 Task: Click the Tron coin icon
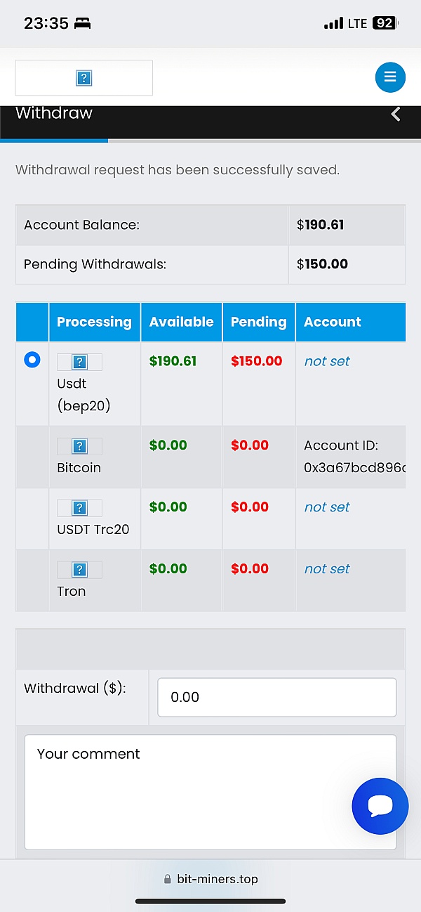tap(79, 570)
